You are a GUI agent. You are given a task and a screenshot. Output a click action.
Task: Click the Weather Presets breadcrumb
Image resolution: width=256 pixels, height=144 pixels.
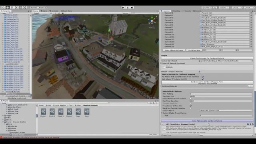[90, 106]
